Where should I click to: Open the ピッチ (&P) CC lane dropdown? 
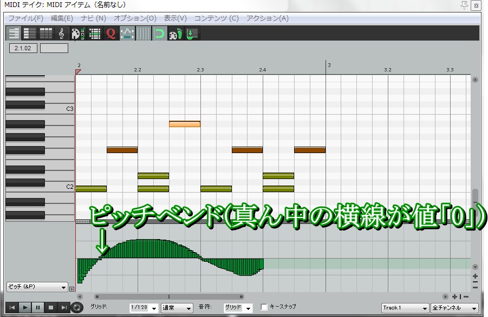tap(37, 287)
